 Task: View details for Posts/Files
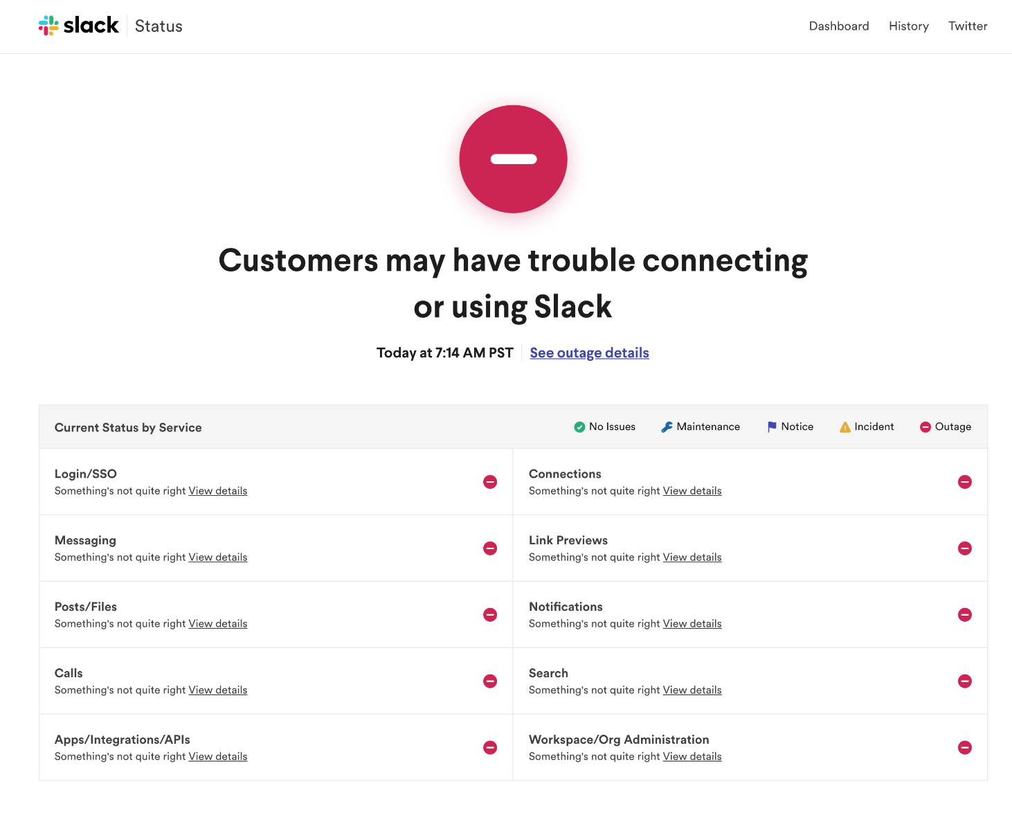218,624
